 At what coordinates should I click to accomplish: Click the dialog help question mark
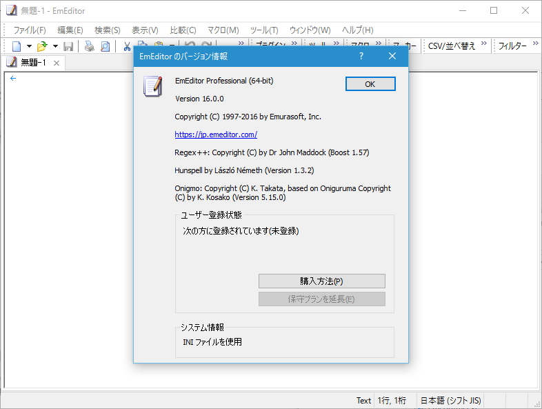pos(361,56)
